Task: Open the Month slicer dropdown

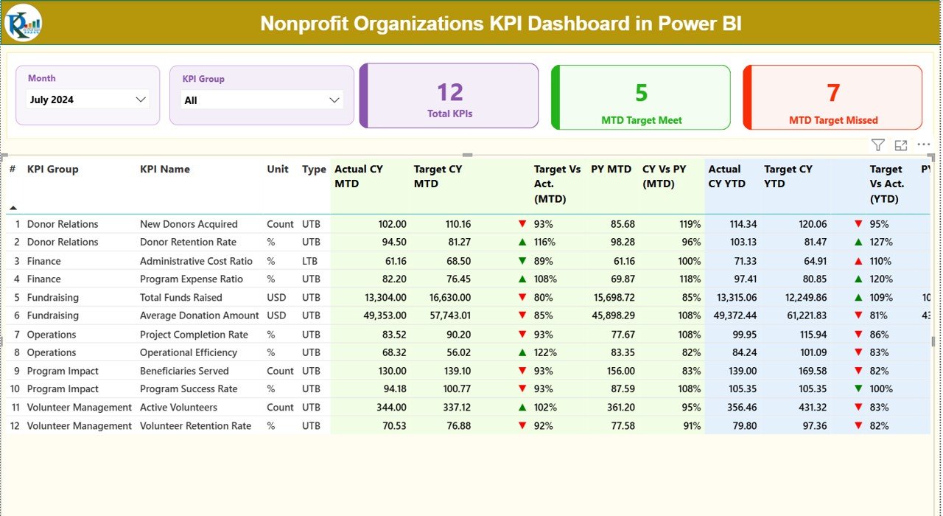Action: click(141, 99)
